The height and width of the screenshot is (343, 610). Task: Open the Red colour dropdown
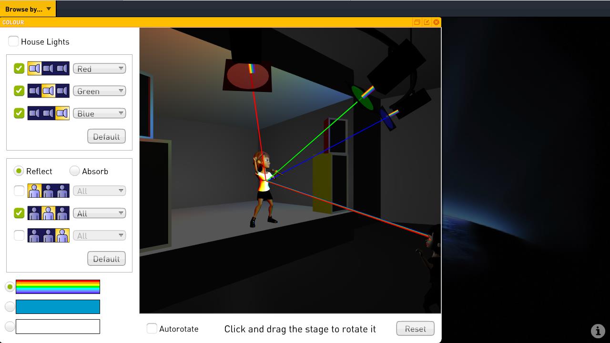tap(99, 69)
